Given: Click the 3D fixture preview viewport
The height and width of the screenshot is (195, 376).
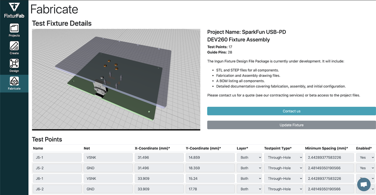Looking at the screenshot, I should pos(116,80).
